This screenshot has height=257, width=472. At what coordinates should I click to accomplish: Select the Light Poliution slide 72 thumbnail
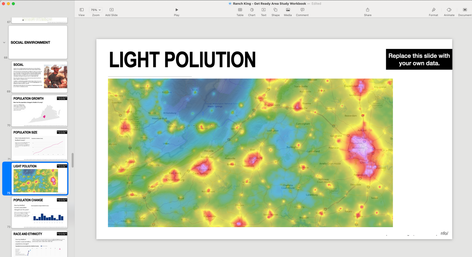pos(40,179)
